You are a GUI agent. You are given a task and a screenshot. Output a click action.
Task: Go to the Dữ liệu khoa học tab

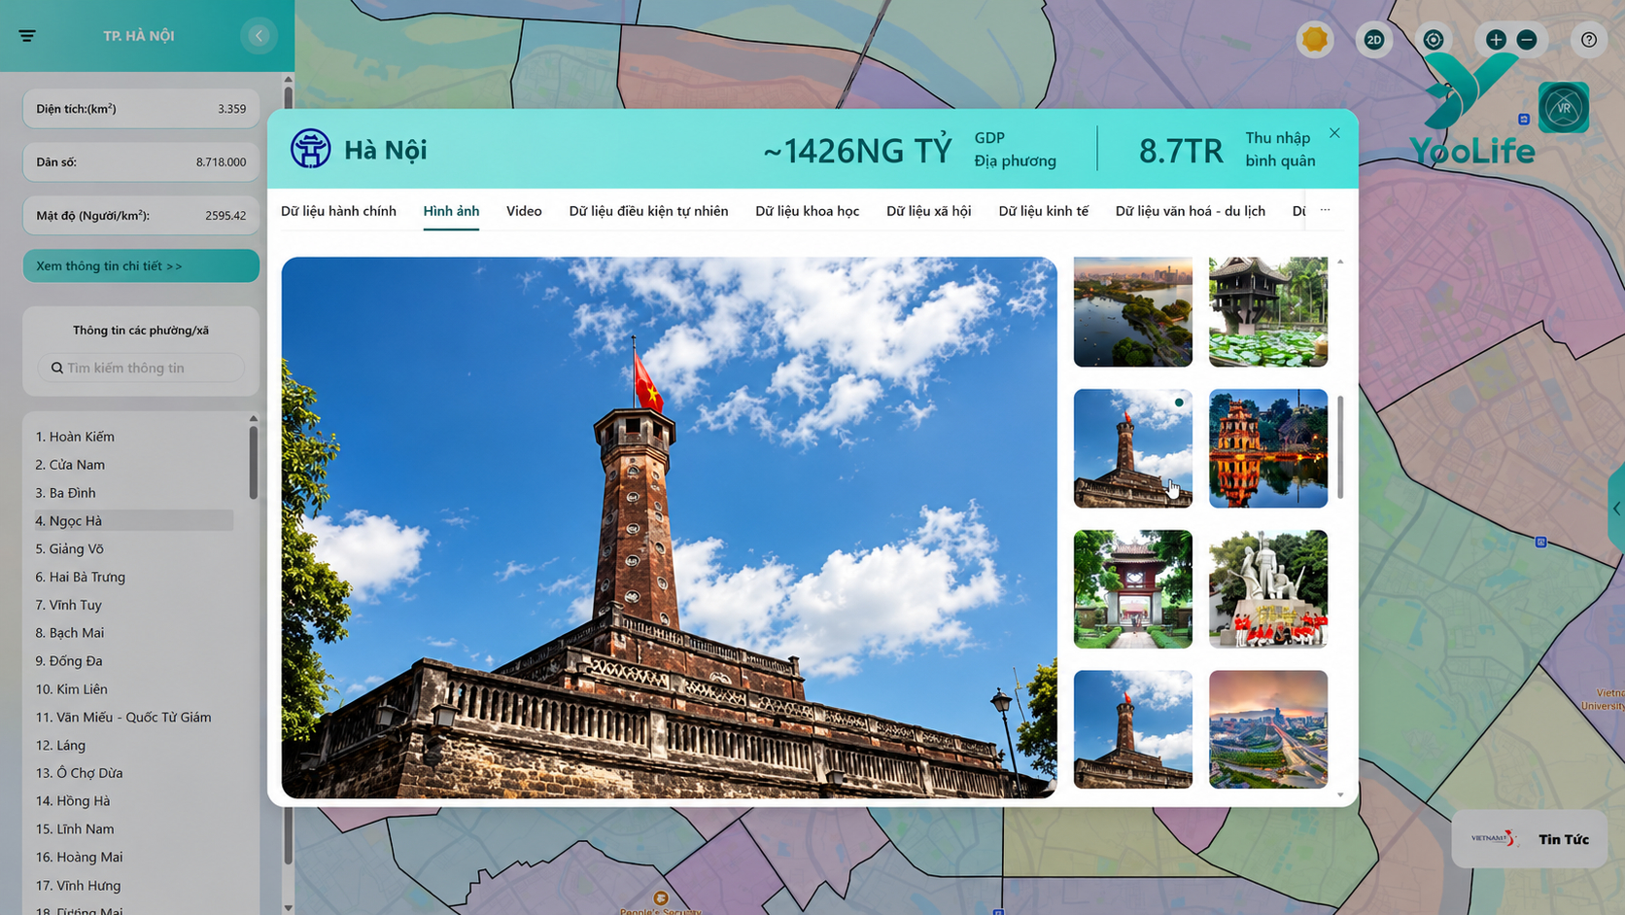click(x=807, y=211)
